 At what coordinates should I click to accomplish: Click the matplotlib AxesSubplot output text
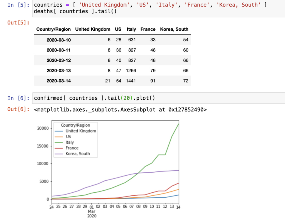(120, 109)
